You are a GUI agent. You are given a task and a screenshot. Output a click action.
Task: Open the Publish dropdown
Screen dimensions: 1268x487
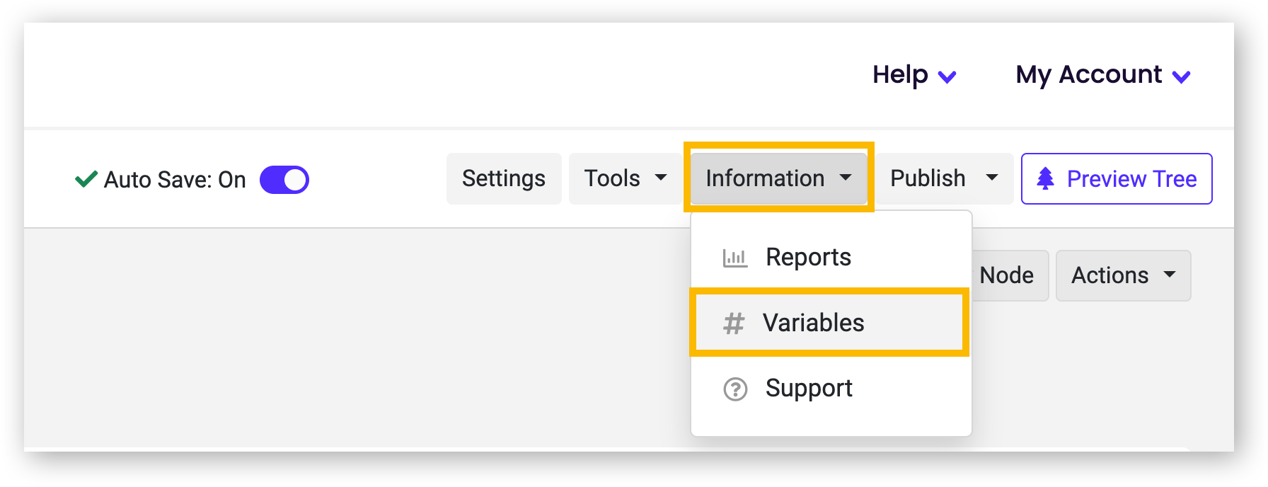pyautogui.click(x=944, y=178)
